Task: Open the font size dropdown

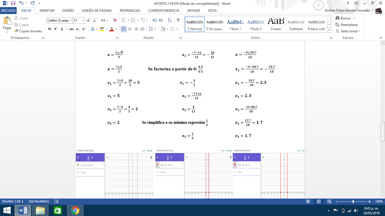Action: pyautogui.click(x=83, y=20)
